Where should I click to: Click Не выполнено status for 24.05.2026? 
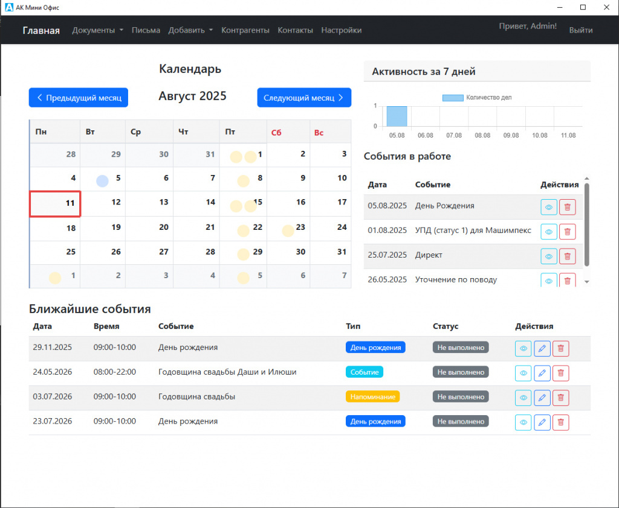tap(461, 372)
